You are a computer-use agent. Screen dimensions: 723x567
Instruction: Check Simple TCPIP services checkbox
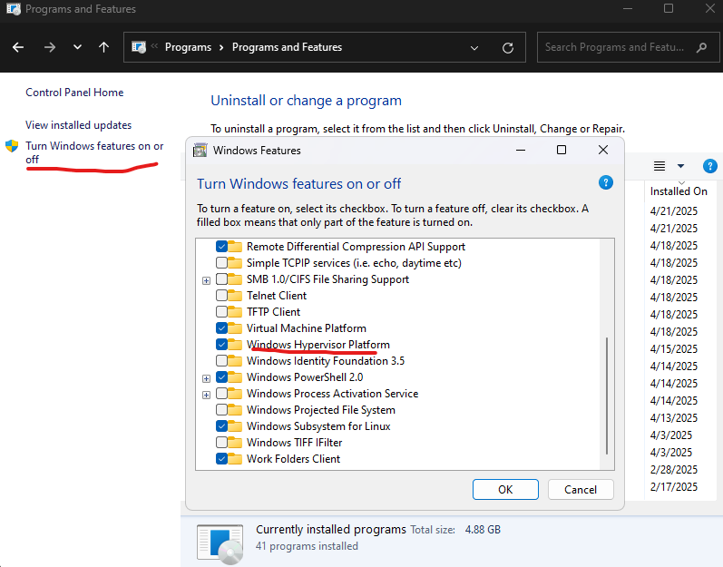(x=221, y=263)
